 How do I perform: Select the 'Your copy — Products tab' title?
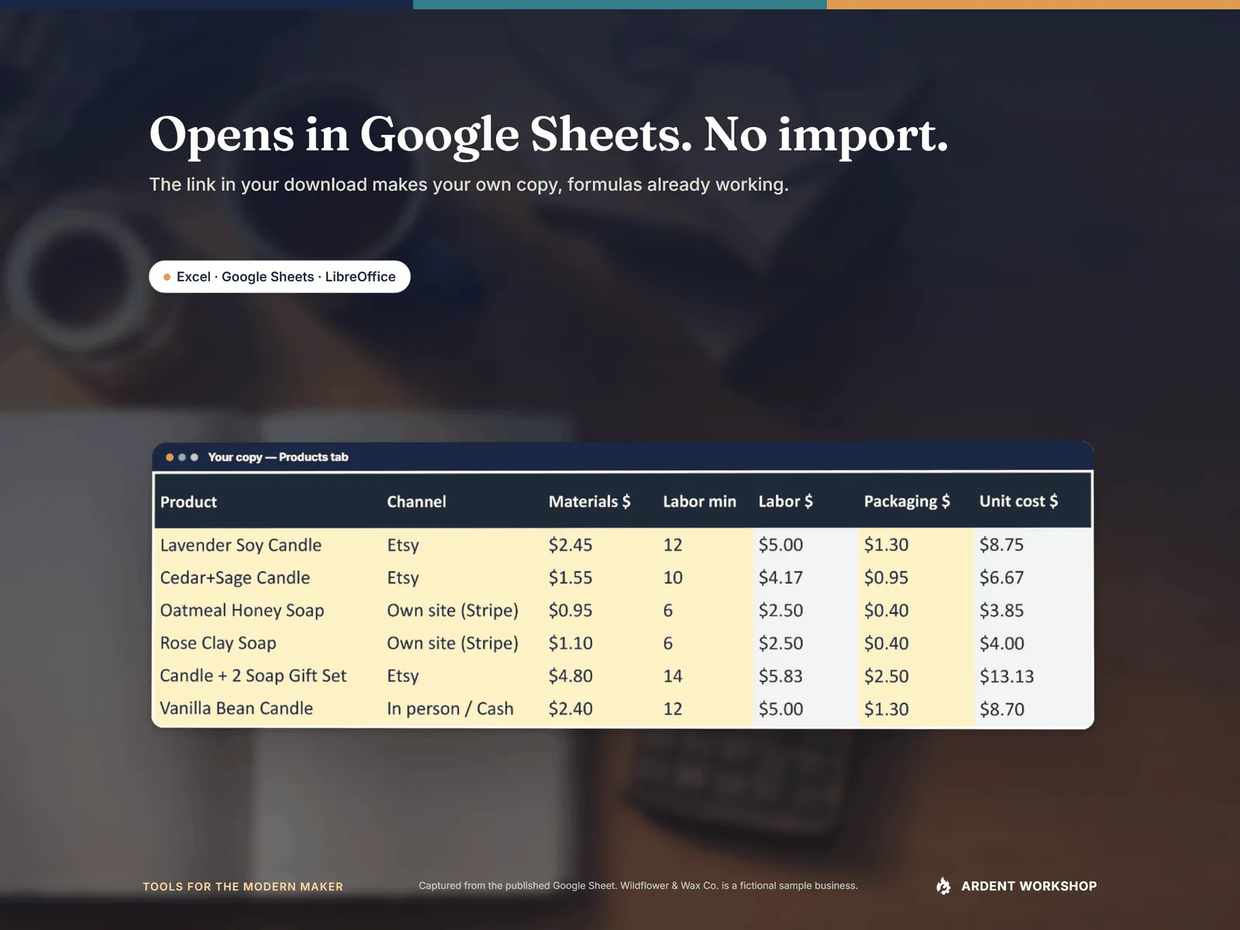pyautogui.click(x=278, y=457)
